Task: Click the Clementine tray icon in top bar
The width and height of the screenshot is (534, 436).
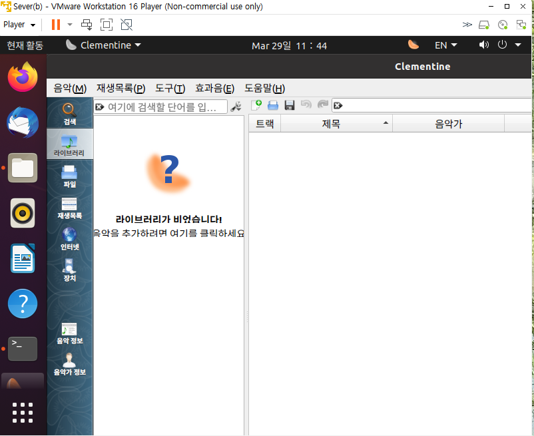Action: pyautogui.click(x=413, y=45)
